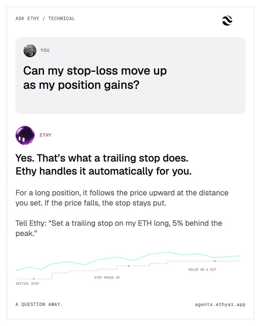Click the A QUESTION AWAY footer text
This screenshot has height=326, width=261.
click(39, 304)
